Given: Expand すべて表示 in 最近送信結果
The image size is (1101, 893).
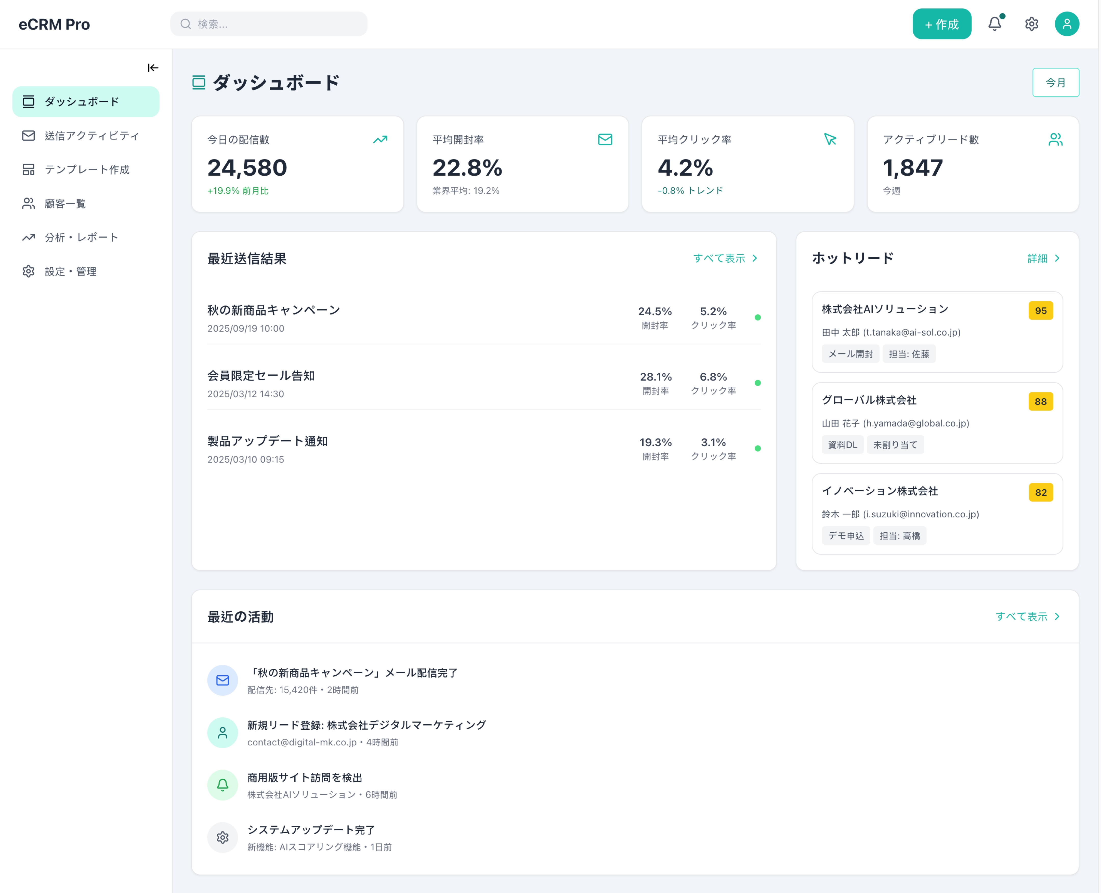Looking at the screenshot, I should click(725, 258).
